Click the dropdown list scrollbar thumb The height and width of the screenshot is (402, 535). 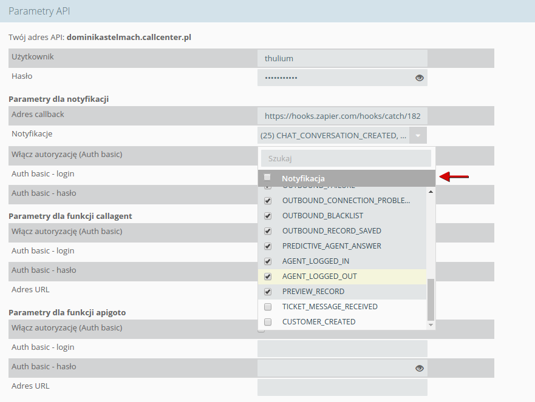point(431,300)
